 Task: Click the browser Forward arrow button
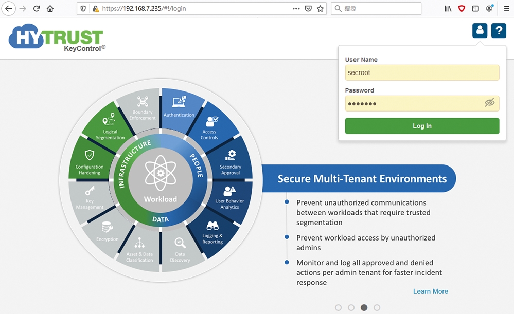tap(23, 9)
